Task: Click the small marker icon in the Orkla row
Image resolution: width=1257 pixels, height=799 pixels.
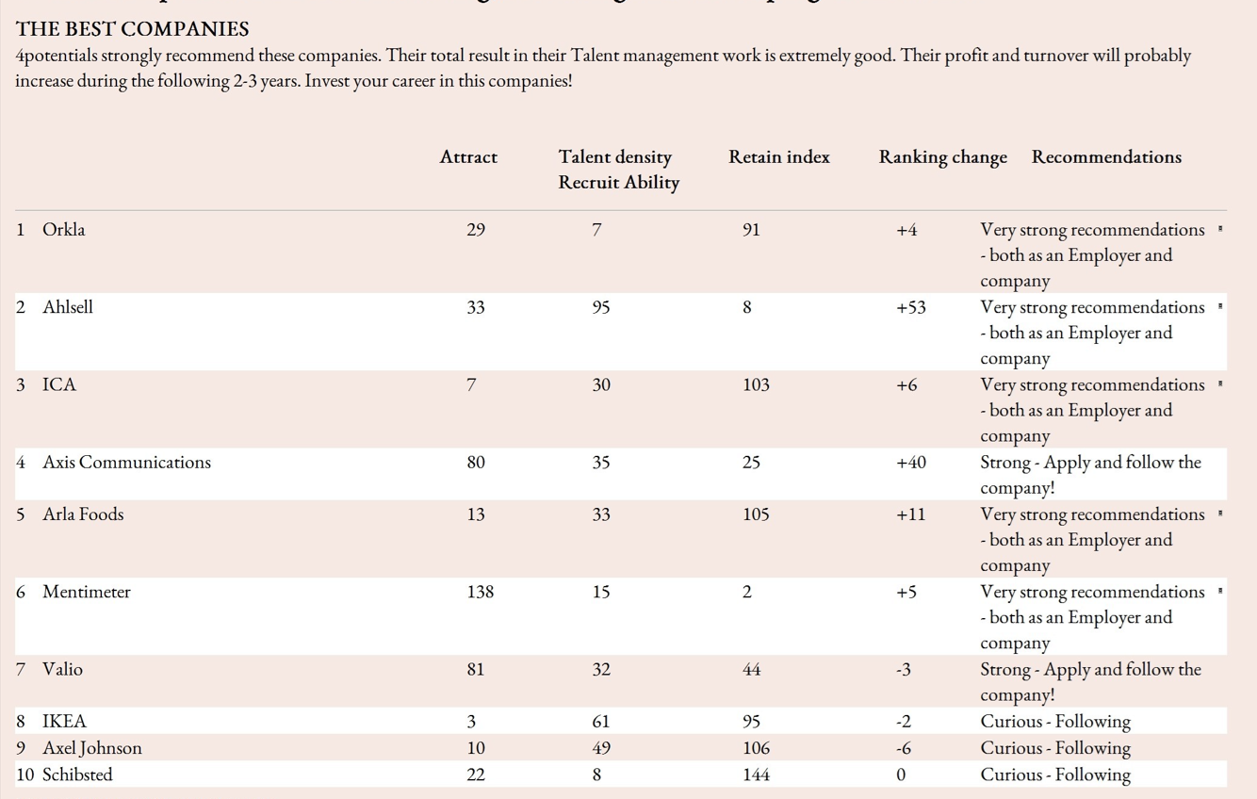Action: 1220,229
